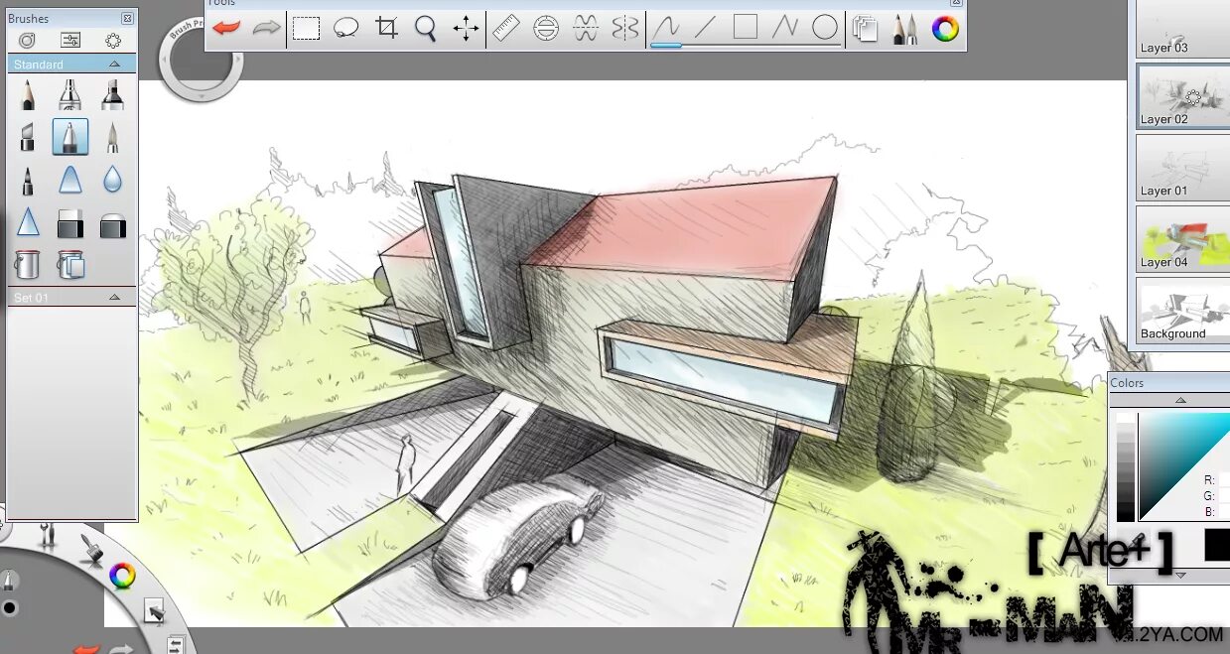Click the lagoon current brush pen icon
This screenshot has height=654, width=1230.
pos(9,579)
